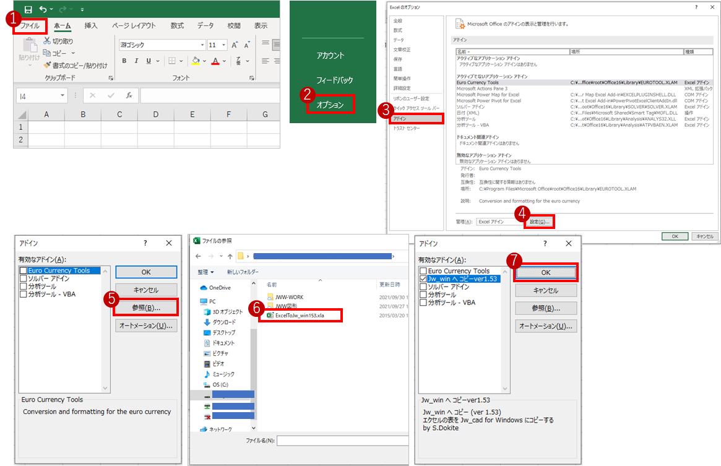This screenshot has height=466, width=721.
Task: Open the insert function fx icon
Action: (x=129, y=95)
